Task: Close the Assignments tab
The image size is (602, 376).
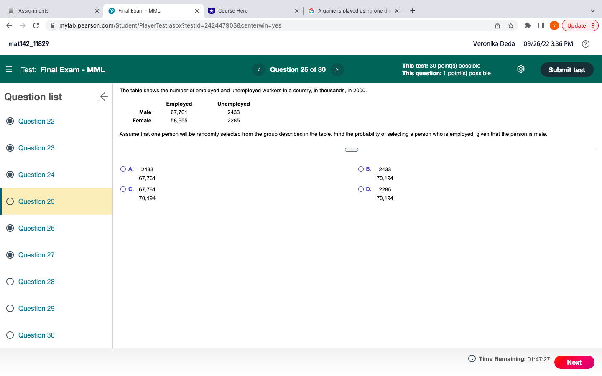Action: coord(97,11)
